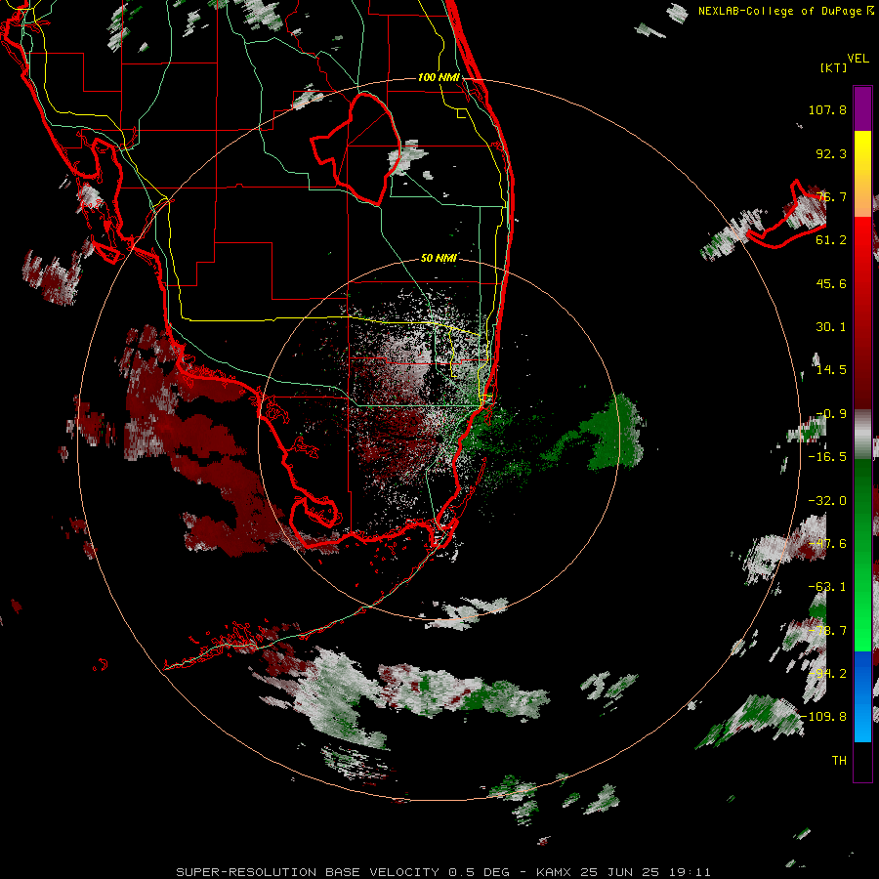This screenshot has width=879, height=879.
Task: Click the -63.1 value on the velocity scale
Action: [x=827, y=587]
